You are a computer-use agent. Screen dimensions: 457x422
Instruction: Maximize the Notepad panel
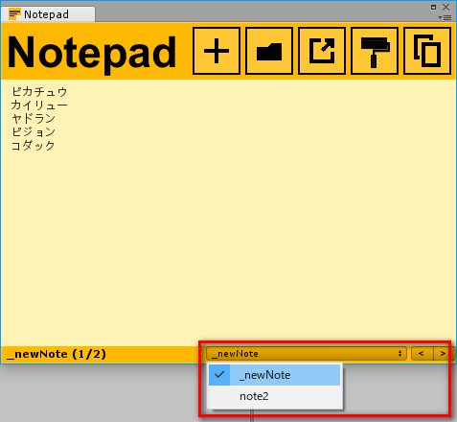click(433, 7)
